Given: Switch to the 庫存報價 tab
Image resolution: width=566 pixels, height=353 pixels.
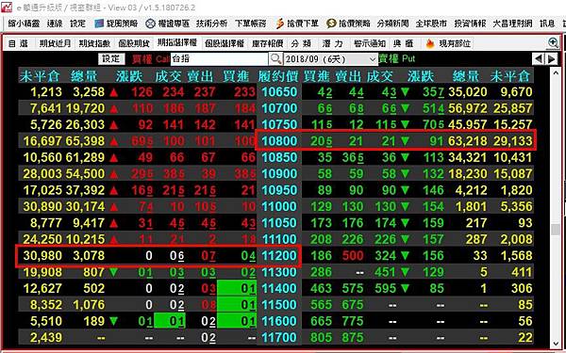Looking at the screenshot, I should pos(268,44).
